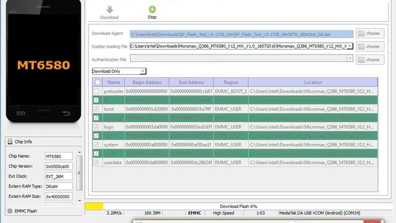Click the Download Flash 6% progress bar
396x223 pixels.
pyautogui.click(x=238, y=206)
